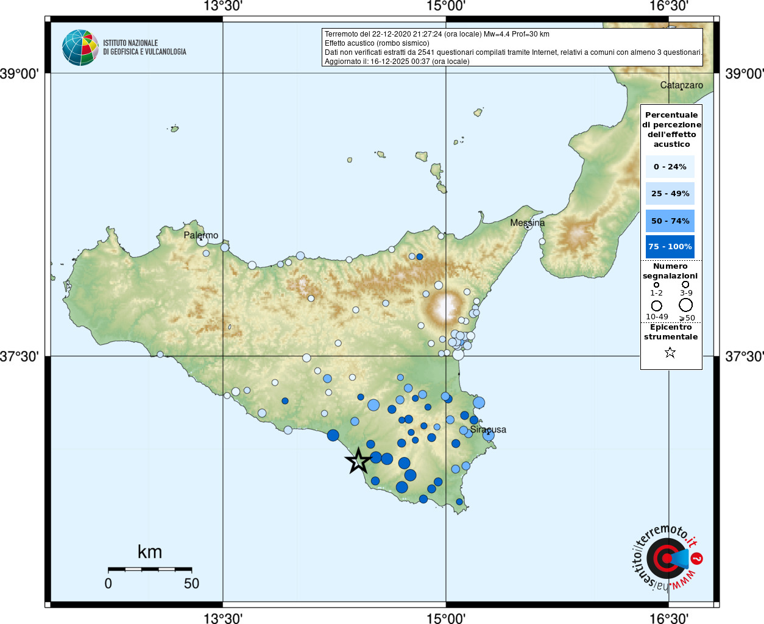The width and height of the screenshot is (764, 624).
Task: Click the km scale bar
Action: tap(150, 569)
